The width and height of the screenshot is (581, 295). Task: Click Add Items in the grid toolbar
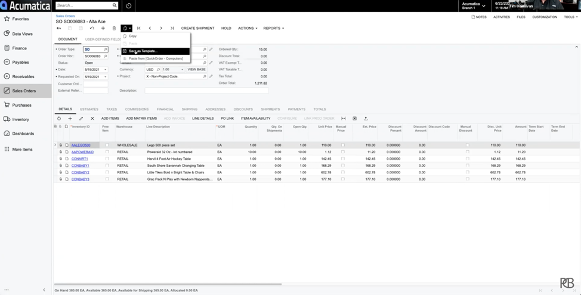tap(110, 119)
